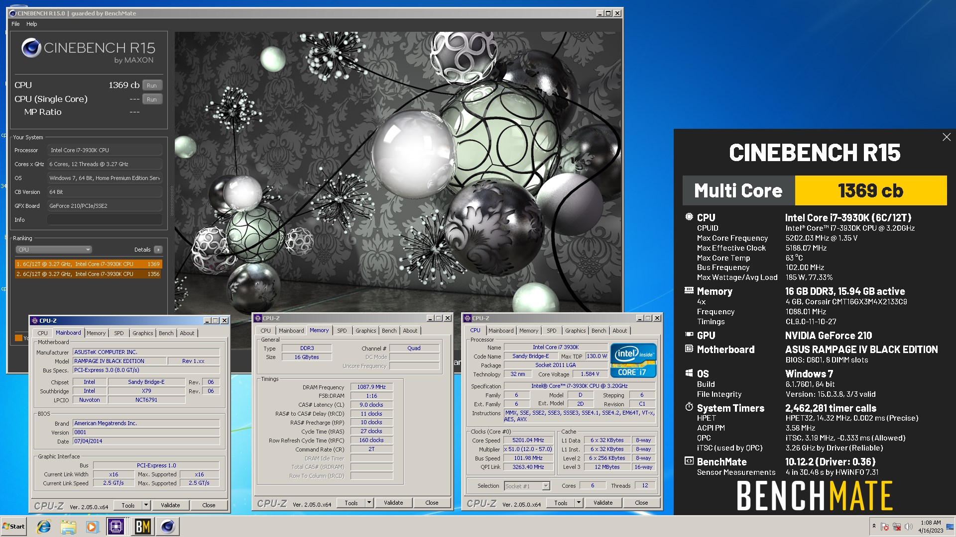Open the Ranking category dropdown showing CPU
The height and width of the screenshot is (537, 956).
(x=54, y=250)
